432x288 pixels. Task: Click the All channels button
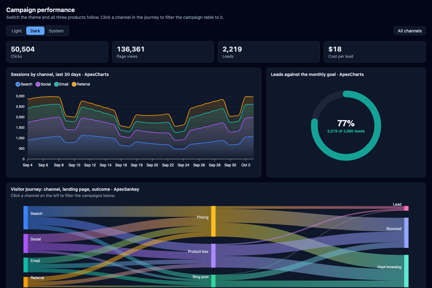point(409,31)
